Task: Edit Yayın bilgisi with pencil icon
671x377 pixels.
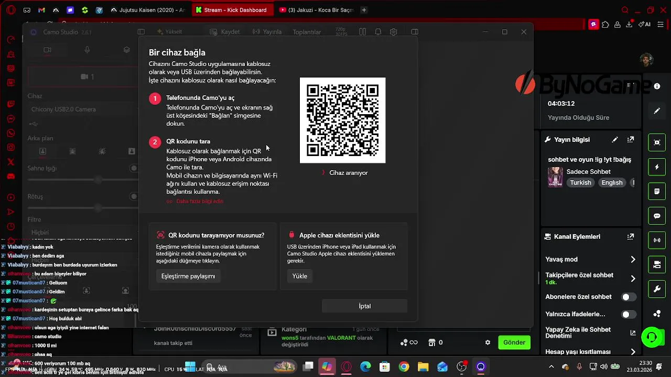Action: [615, 140]
